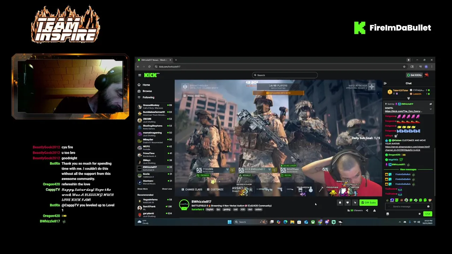Image resolution: width=452 pixels, height=254 pixels.
Task: Click the autism tag
Action: point(258,210)
